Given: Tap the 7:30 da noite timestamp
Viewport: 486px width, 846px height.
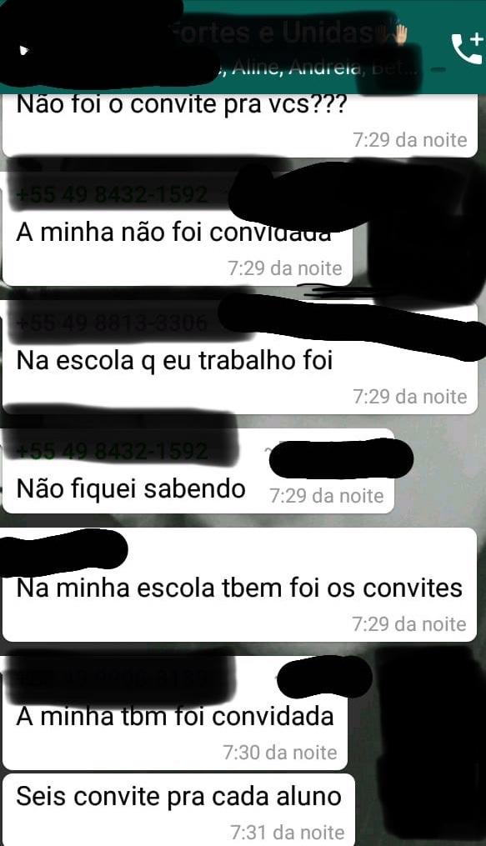Looking at the screenshot, I should (x=280, y=752).
